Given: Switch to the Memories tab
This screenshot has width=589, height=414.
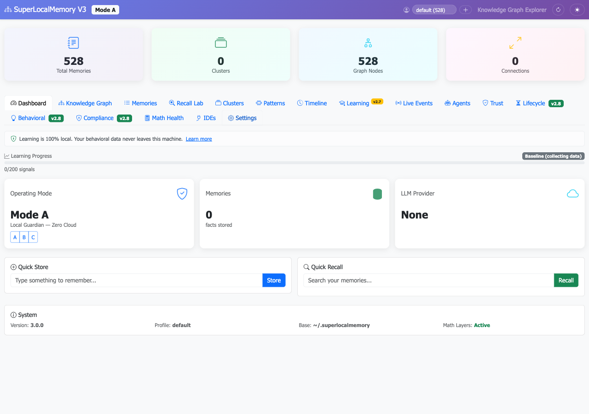Looking at the screenshot, I should click(140, 103).
